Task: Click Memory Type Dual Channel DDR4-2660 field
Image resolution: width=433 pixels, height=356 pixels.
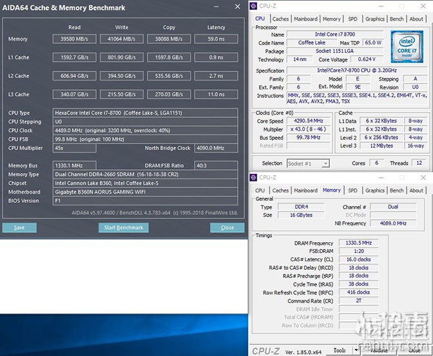Action: click(x=145, y=174)
